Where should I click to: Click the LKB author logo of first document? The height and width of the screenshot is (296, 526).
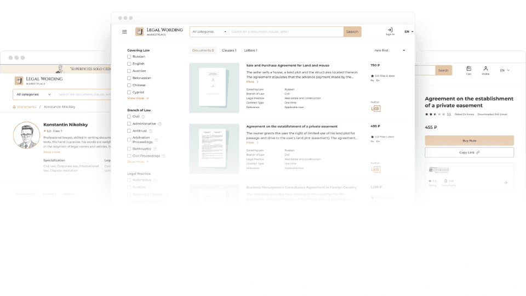click(375, 109)
